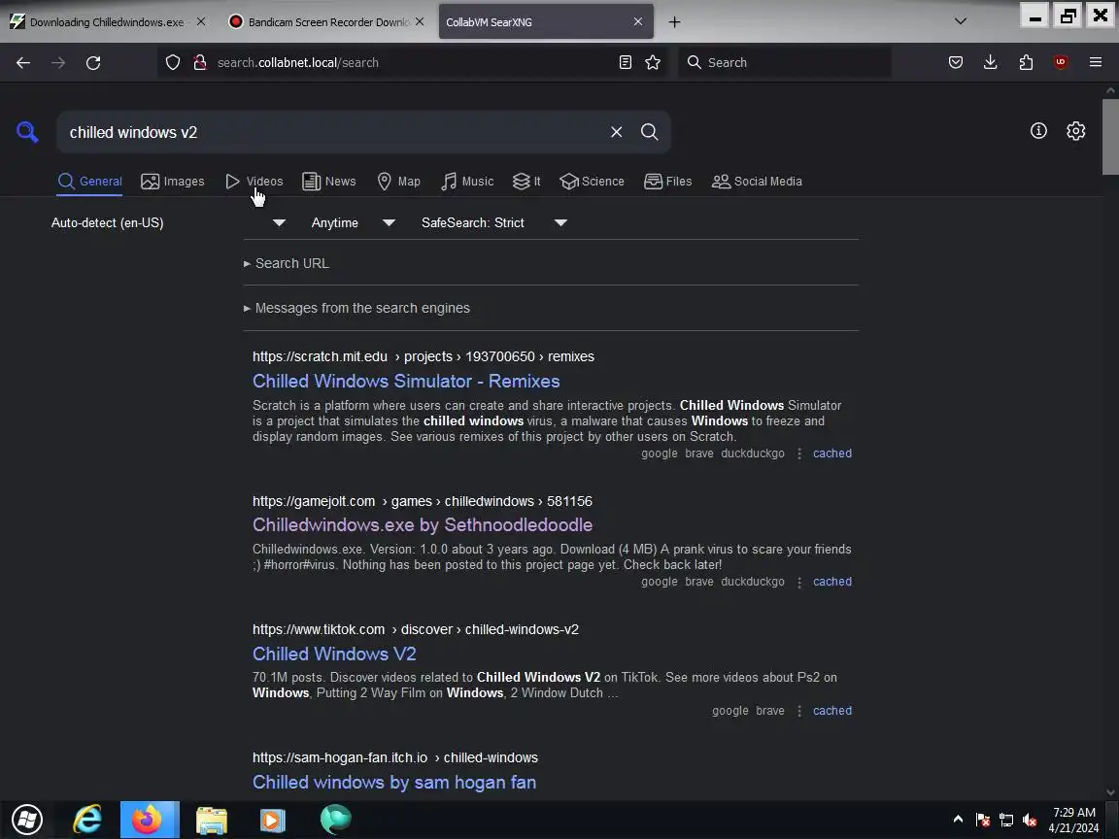Click the address bar URL
Screen dimensions: 1119x839
[x=297, y=63]
